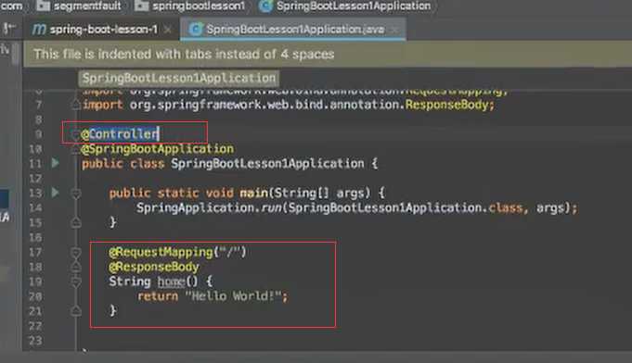Viewport: 632px width, 363px height.
Task: Collapse imports using fold marker on line 7
Action: pyautogui.click(x=75, y=105)
